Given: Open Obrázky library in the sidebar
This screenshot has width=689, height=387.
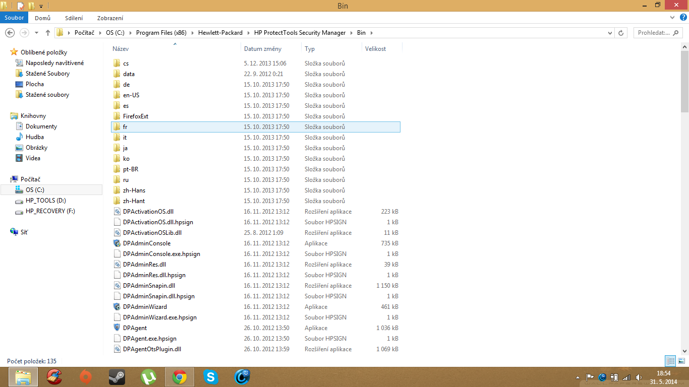Looking at the screenshot, I should (x=36, y=148).
